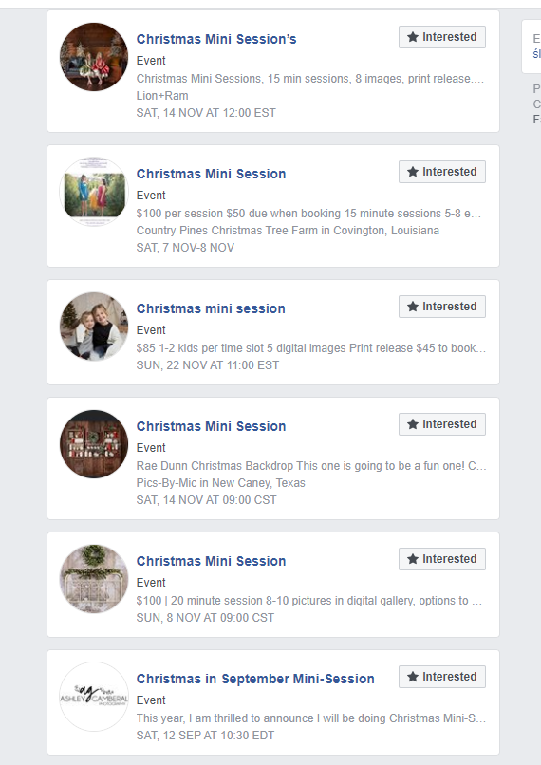Viewport: 541px width, 765px height.
Task: Click the two kids hugging thumbnail
Action: point(94,326)
